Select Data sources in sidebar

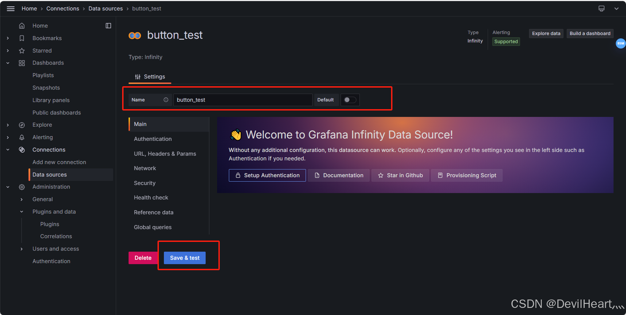pyautogui.click(x=71, y=175)
